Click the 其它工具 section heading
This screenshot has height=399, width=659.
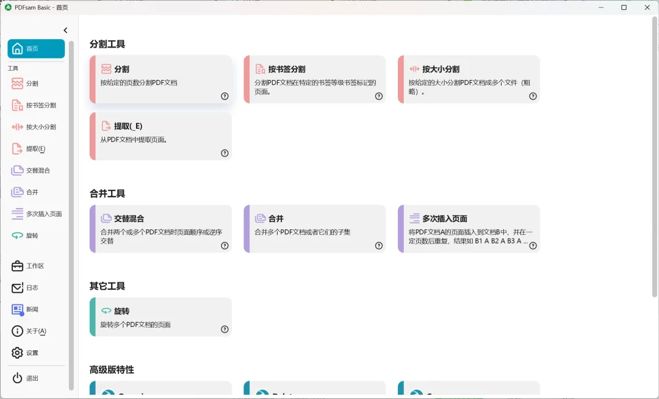[x=107, y=286]
